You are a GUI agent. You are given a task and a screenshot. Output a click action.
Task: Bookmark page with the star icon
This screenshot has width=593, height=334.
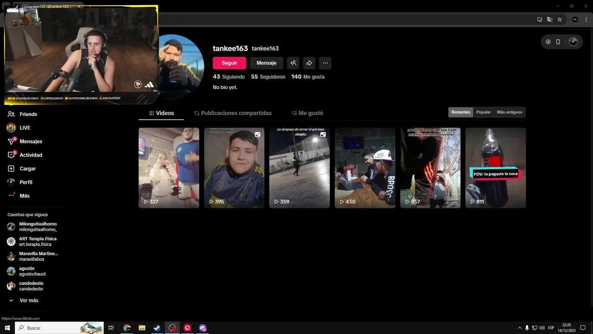click(560, 19)
